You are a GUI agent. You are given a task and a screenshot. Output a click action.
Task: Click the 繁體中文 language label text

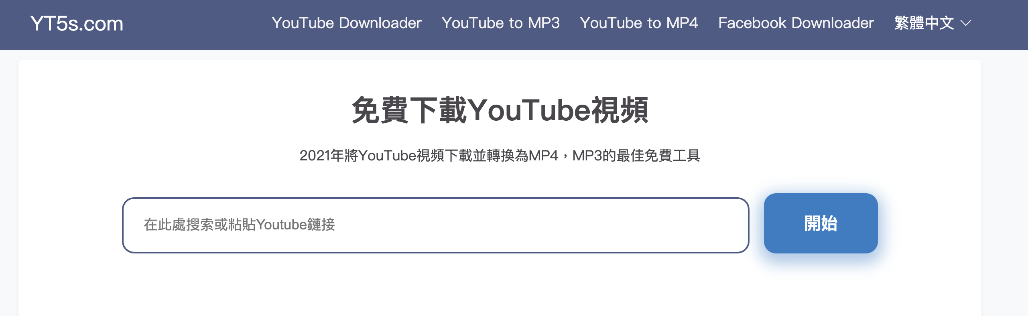924,23
